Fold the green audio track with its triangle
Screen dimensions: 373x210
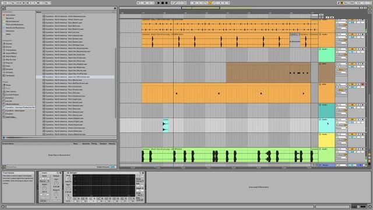[320, 49]
